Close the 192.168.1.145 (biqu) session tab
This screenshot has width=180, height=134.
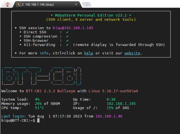click(76, 4)
